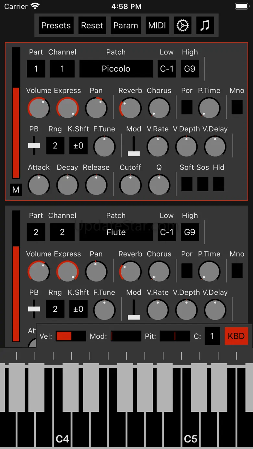Change Rng pitch bend range in Part 1
Image resolution: width=253 pixels, height=449 pixels.
coord(55,146)
